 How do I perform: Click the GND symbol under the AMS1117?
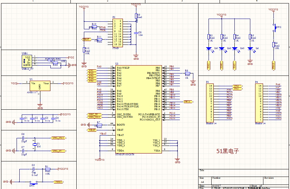tap(40, 106)
